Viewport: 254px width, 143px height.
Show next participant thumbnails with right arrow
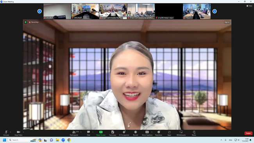pyautogui.click(x=215, y=11)
